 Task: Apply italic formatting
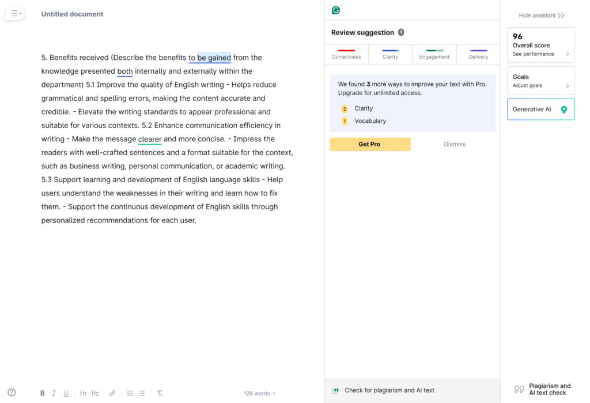(x=54, y=393)
